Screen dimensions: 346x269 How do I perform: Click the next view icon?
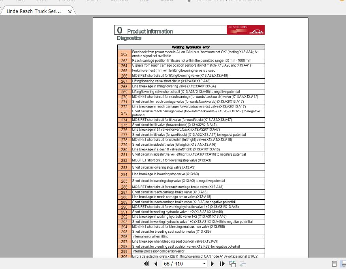click(243, 264)
